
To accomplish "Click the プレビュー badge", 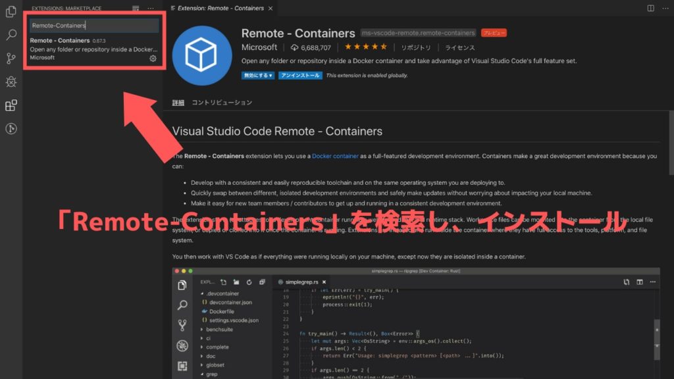I will coord(494,33).
